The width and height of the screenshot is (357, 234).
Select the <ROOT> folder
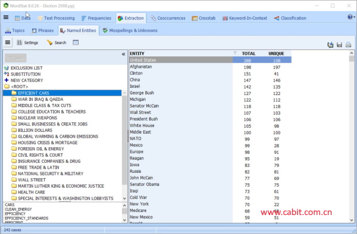16,87
